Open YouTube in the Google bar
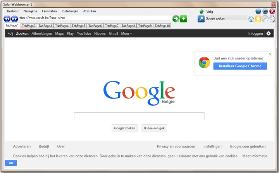 84,34
